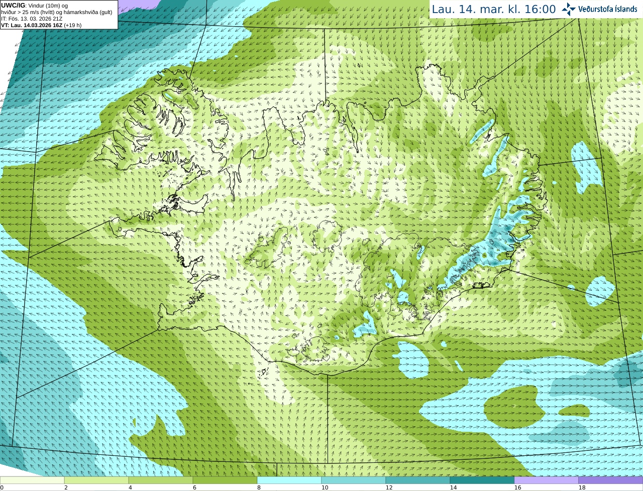Screen dimensions: 643x491
Task: Click the legend scale number 6
Action: pos(194,487)
